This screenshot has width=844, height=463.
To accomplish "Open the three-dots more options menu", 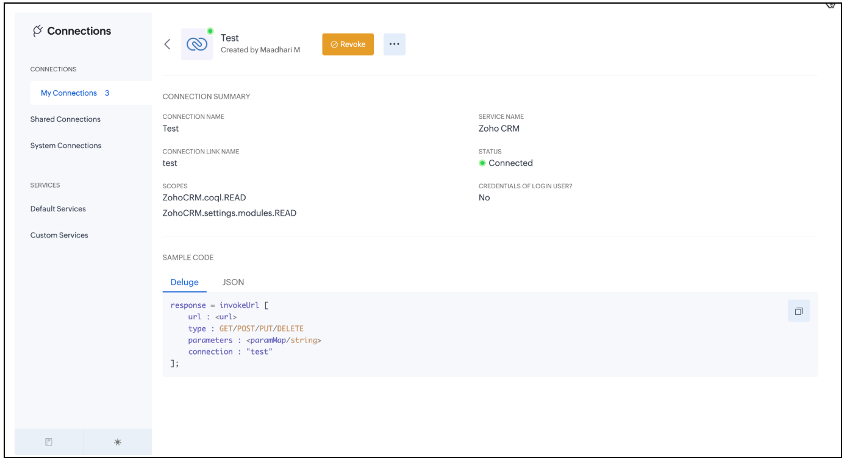I will (395, 44).
